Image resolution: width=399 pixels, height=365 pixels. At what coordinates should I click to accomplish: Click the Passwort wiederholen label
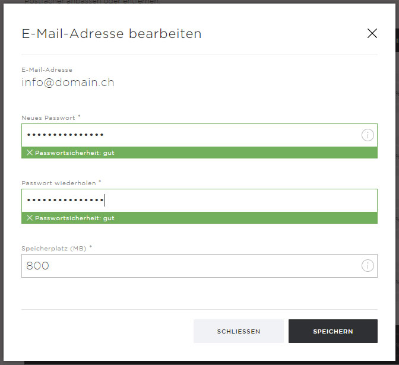(59, 183)
